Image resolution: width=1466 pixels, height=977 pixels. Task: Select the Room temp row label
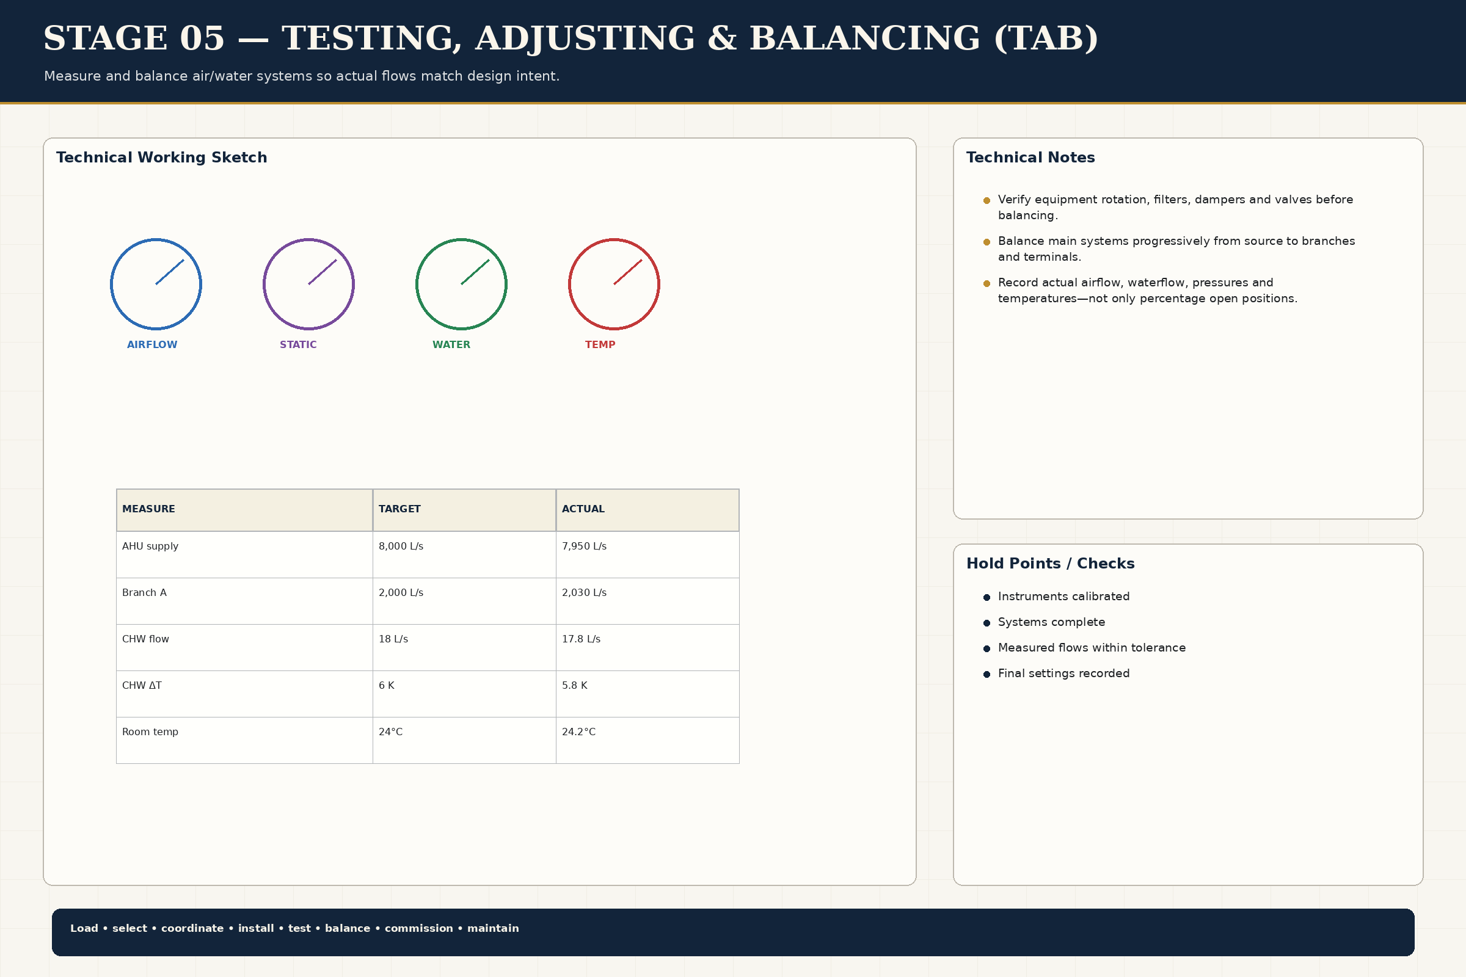point(150,732)
